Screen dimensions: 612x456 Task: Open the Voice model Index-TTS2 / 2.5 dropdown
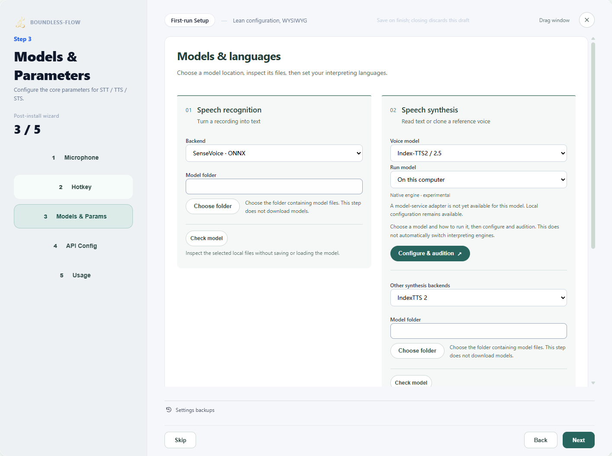click(478, 153)
